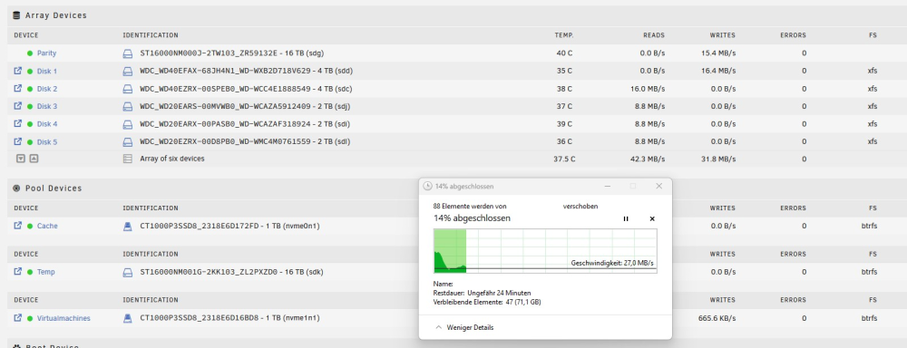Click the array up arrow toggle
Viewport: 907px width, 348px height.
tap(34, 158)
